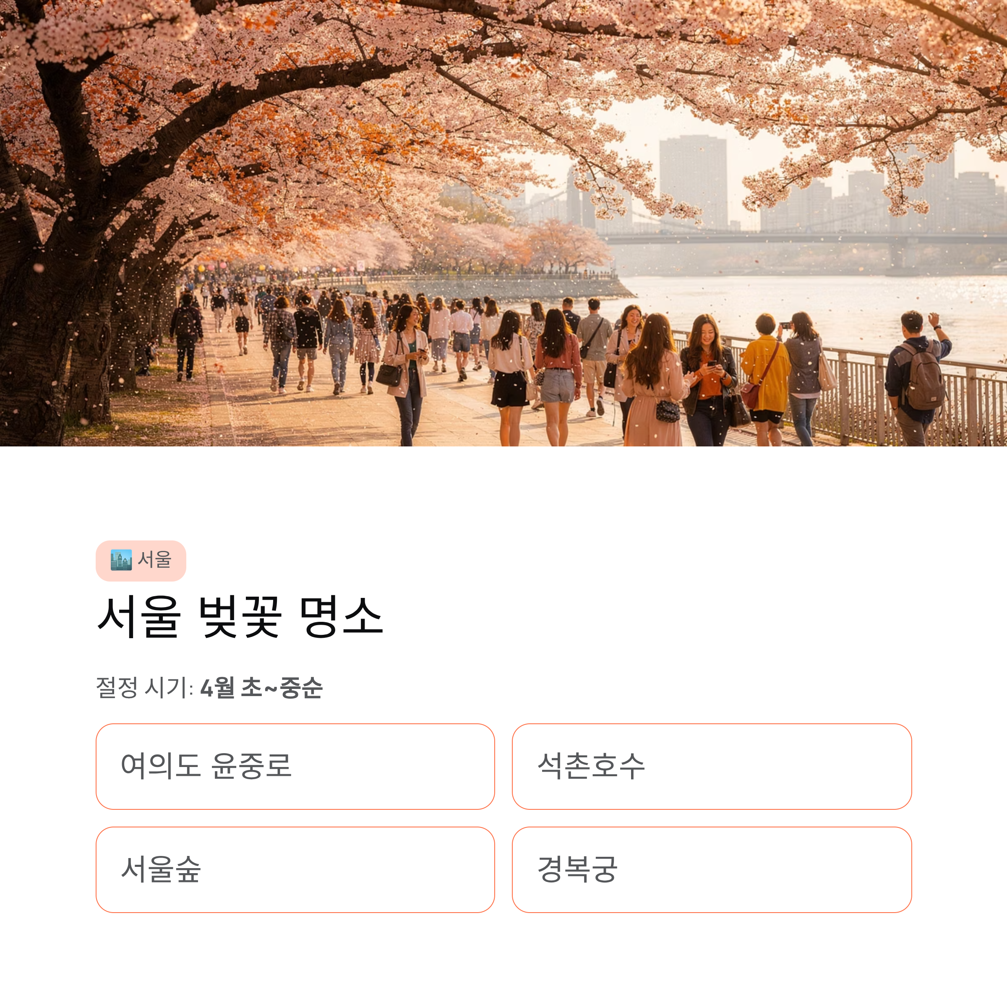Viewport: 1007px width, 1007px height.
Task: Click the bridge in the hero photo
Action: [x=803, y=237]
